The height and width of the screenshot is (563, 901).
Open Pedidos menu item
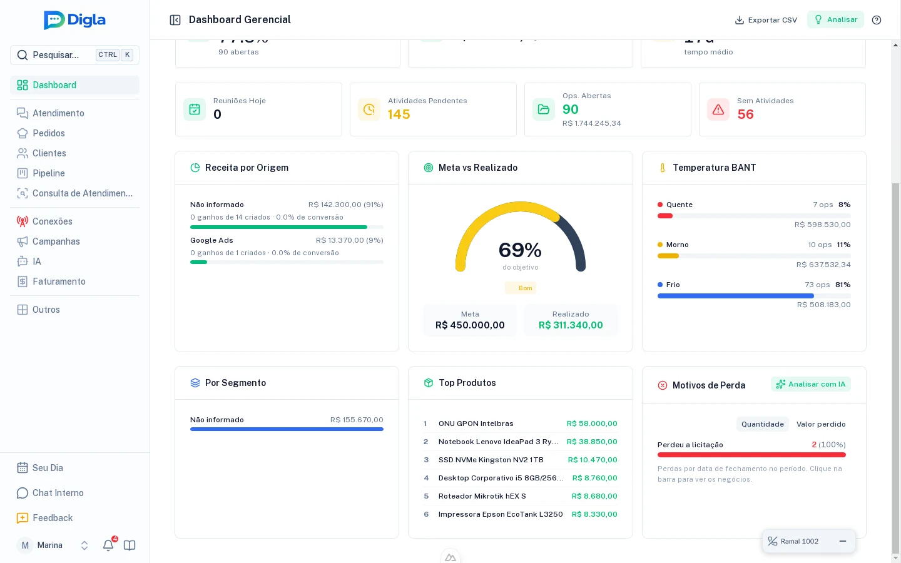click(x=74, y=133)
